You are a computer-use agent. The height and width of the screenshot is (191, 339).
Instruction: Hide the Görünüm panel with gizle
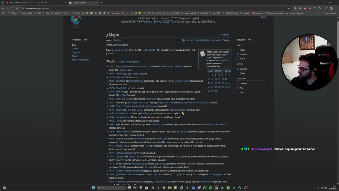249,40
